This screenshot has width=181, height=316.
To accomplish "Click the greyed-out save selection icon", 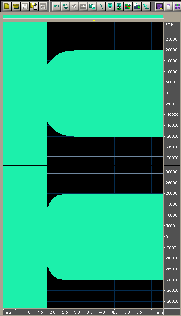I will [43, 6].
